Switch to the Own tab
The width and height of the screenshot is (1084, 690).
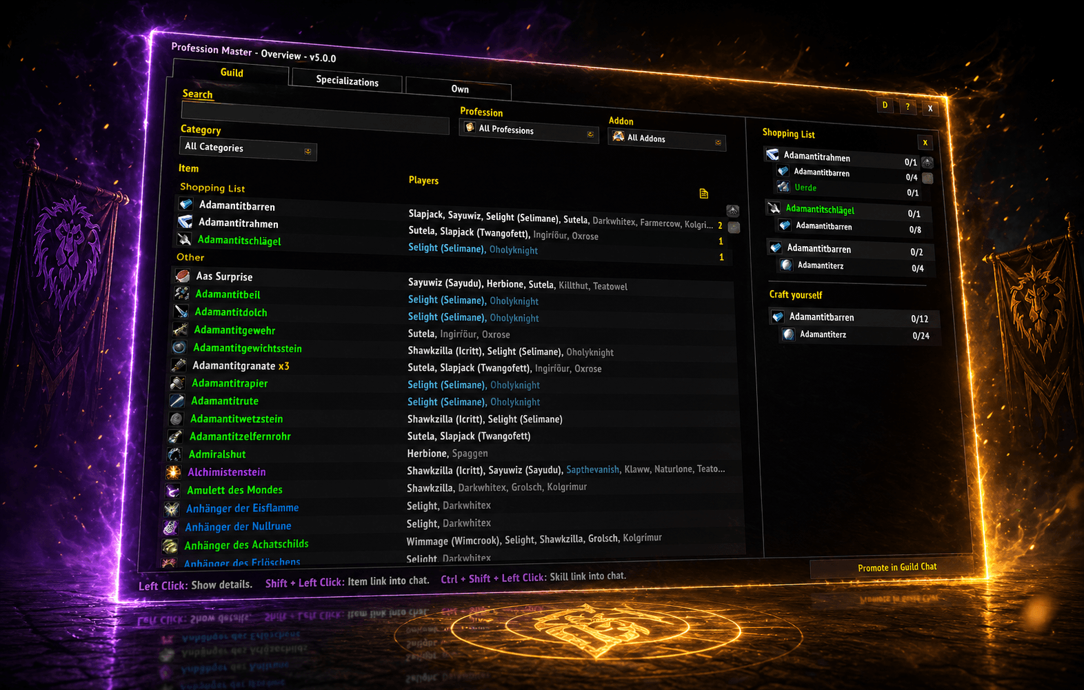459,89
